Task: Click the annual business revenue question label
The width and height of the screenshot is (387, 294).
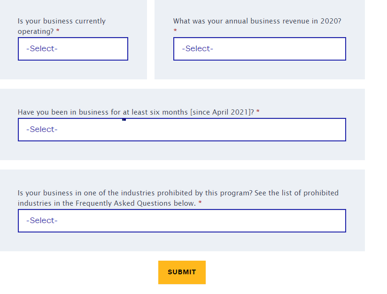Action: coord(257,21)
